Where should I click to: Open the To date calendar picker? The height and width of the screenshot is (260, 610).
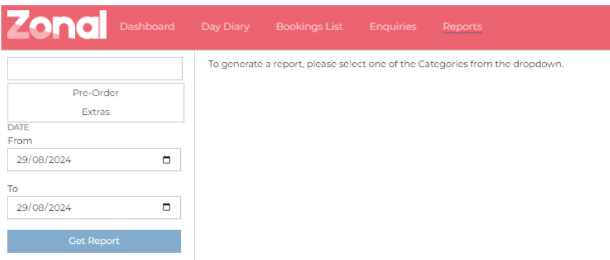click(166, 208)
